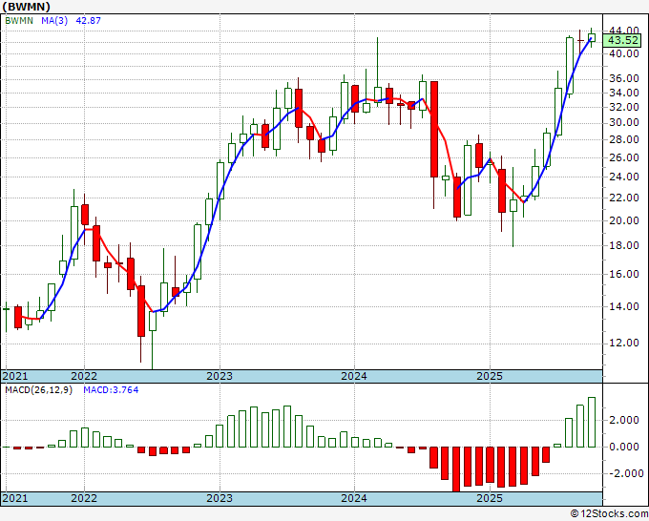This screenshot has width=649, height=521.
Task: Click the 12.00 price axis label
Action: [623, 343]
